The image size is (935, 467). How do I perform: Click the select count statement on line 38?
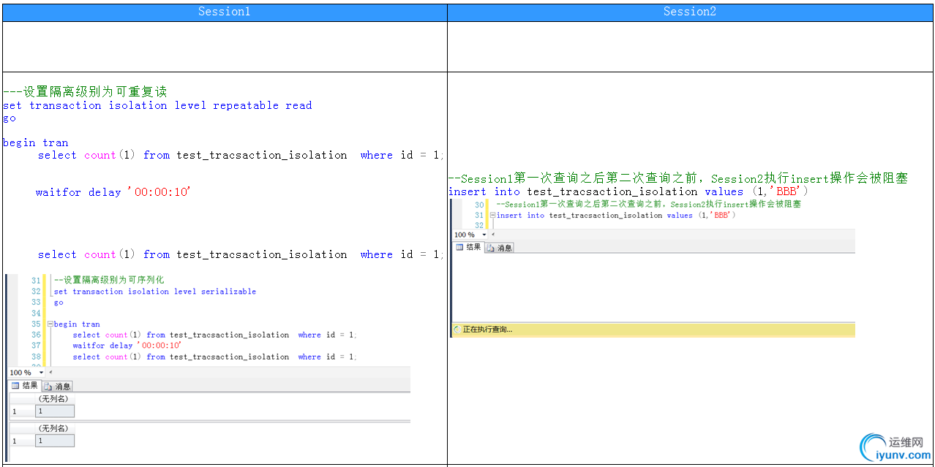coord(215,357)
